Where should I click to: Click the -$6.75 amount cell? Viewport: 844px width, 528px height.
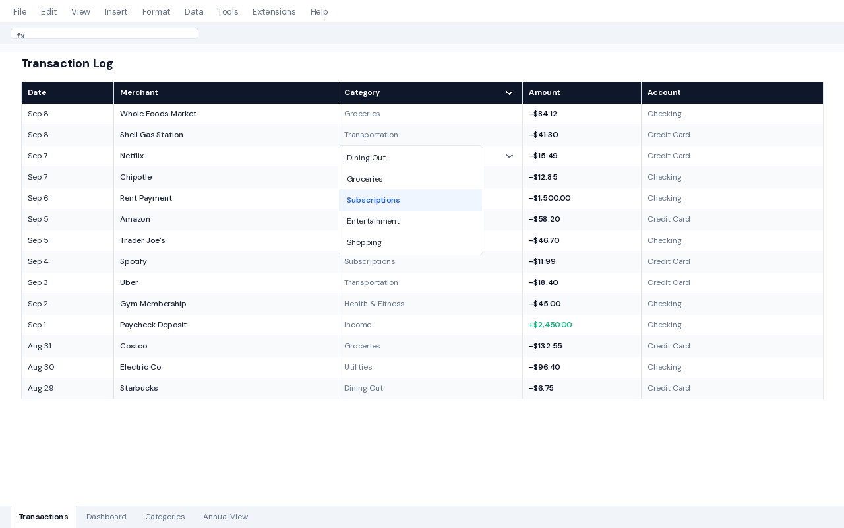[x=582, y=389]
